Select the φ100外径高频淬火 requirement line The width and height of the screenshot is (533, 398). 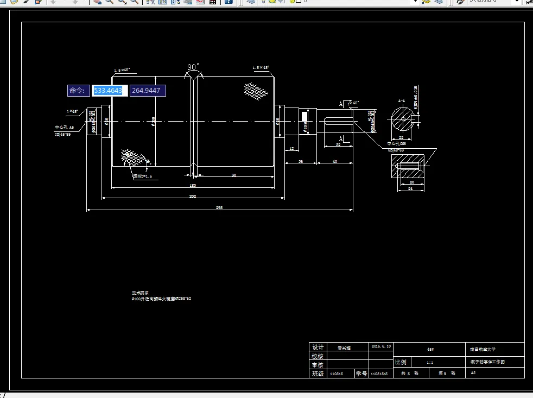(161, 299)
